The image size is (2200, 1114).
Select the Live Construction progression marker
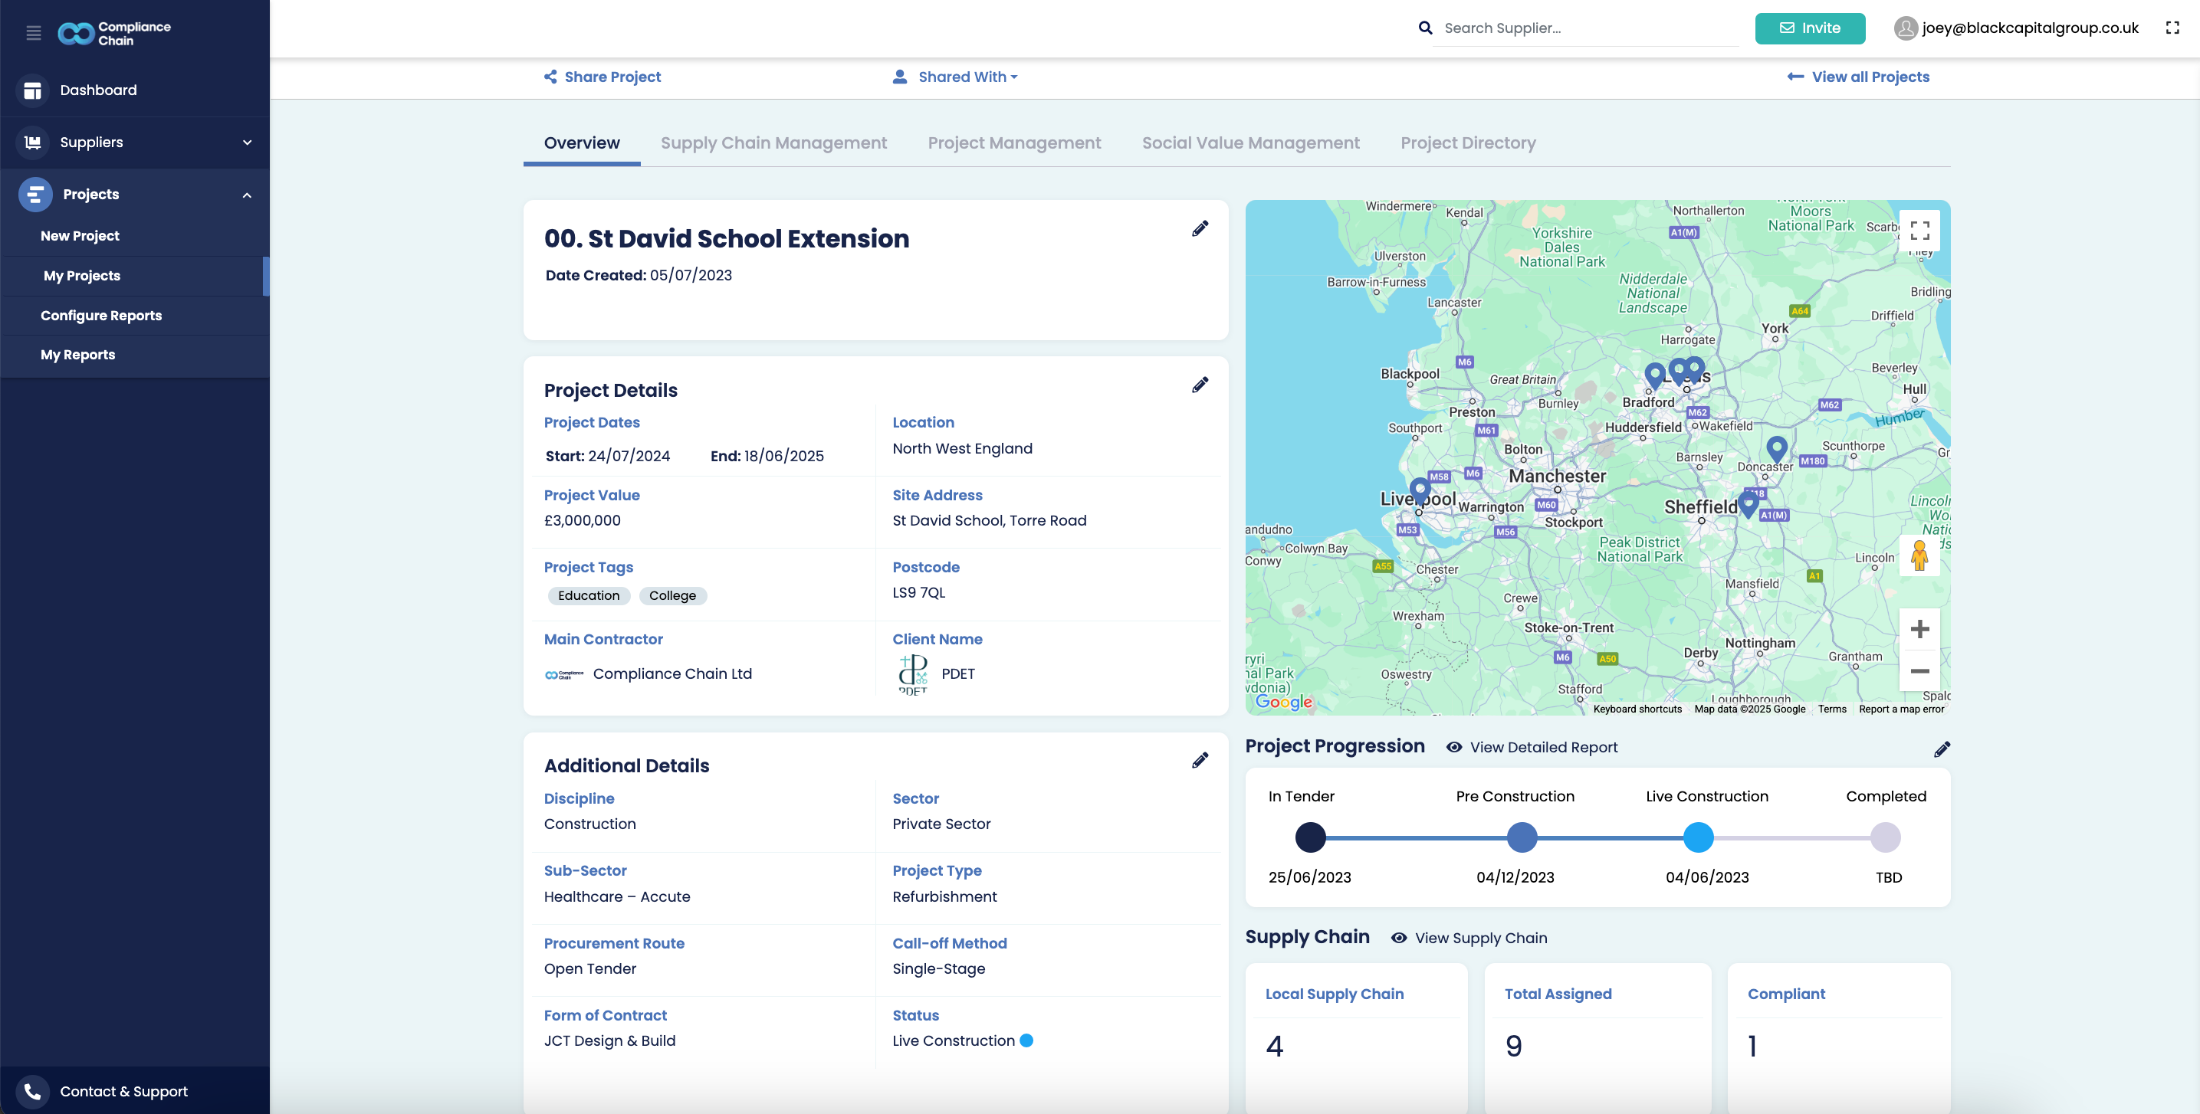(1698, 837)
